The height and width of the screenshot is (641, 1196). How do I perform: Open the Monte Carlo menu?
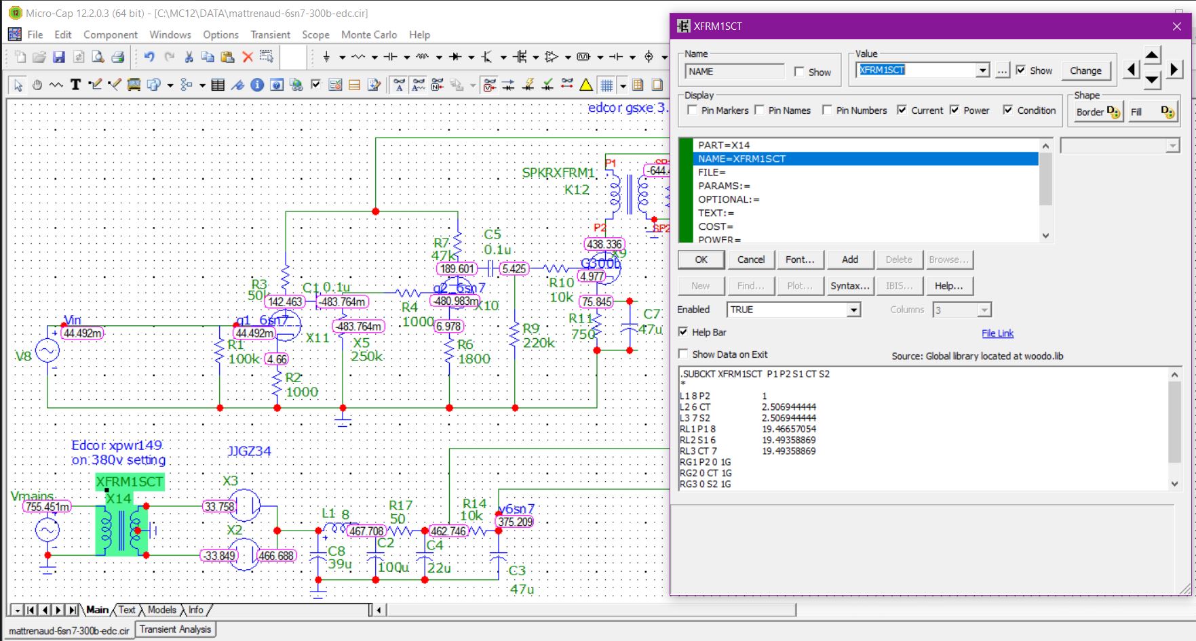369,35
